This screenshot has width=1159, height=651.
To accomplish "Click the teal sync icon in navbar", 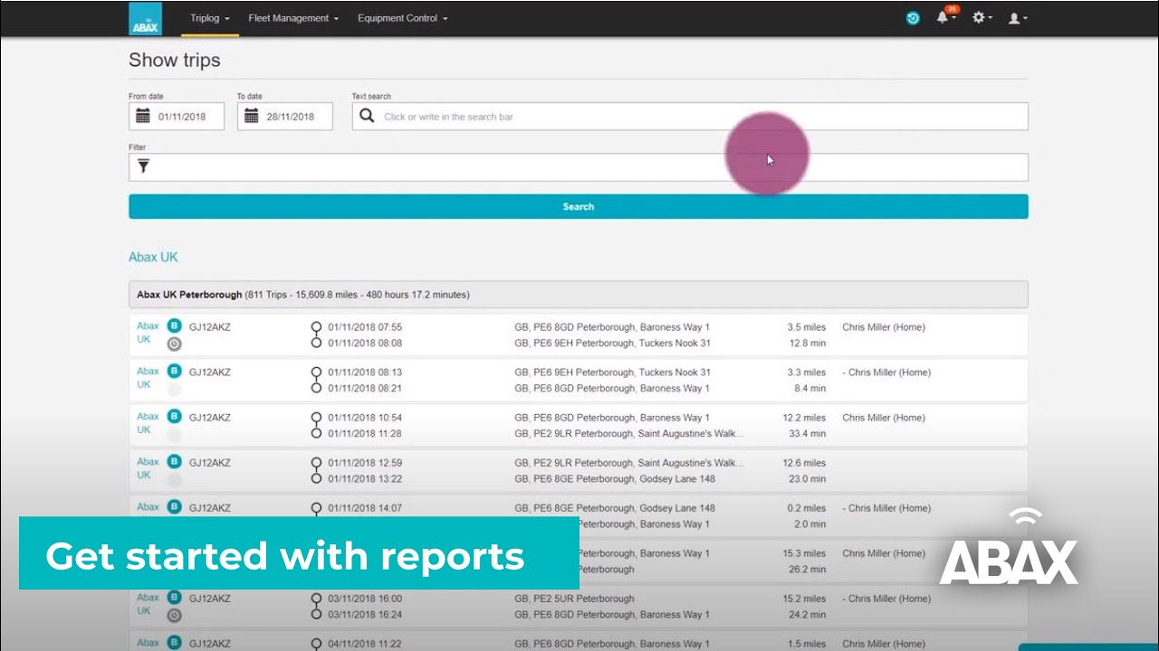I will [913, 18].
